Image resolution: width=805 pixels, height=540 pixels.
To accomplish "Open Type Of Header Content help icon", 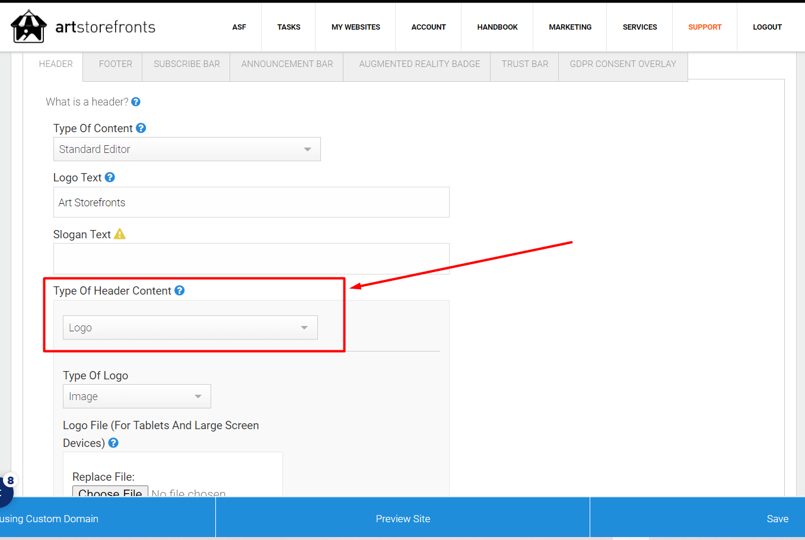I will 180,290.
